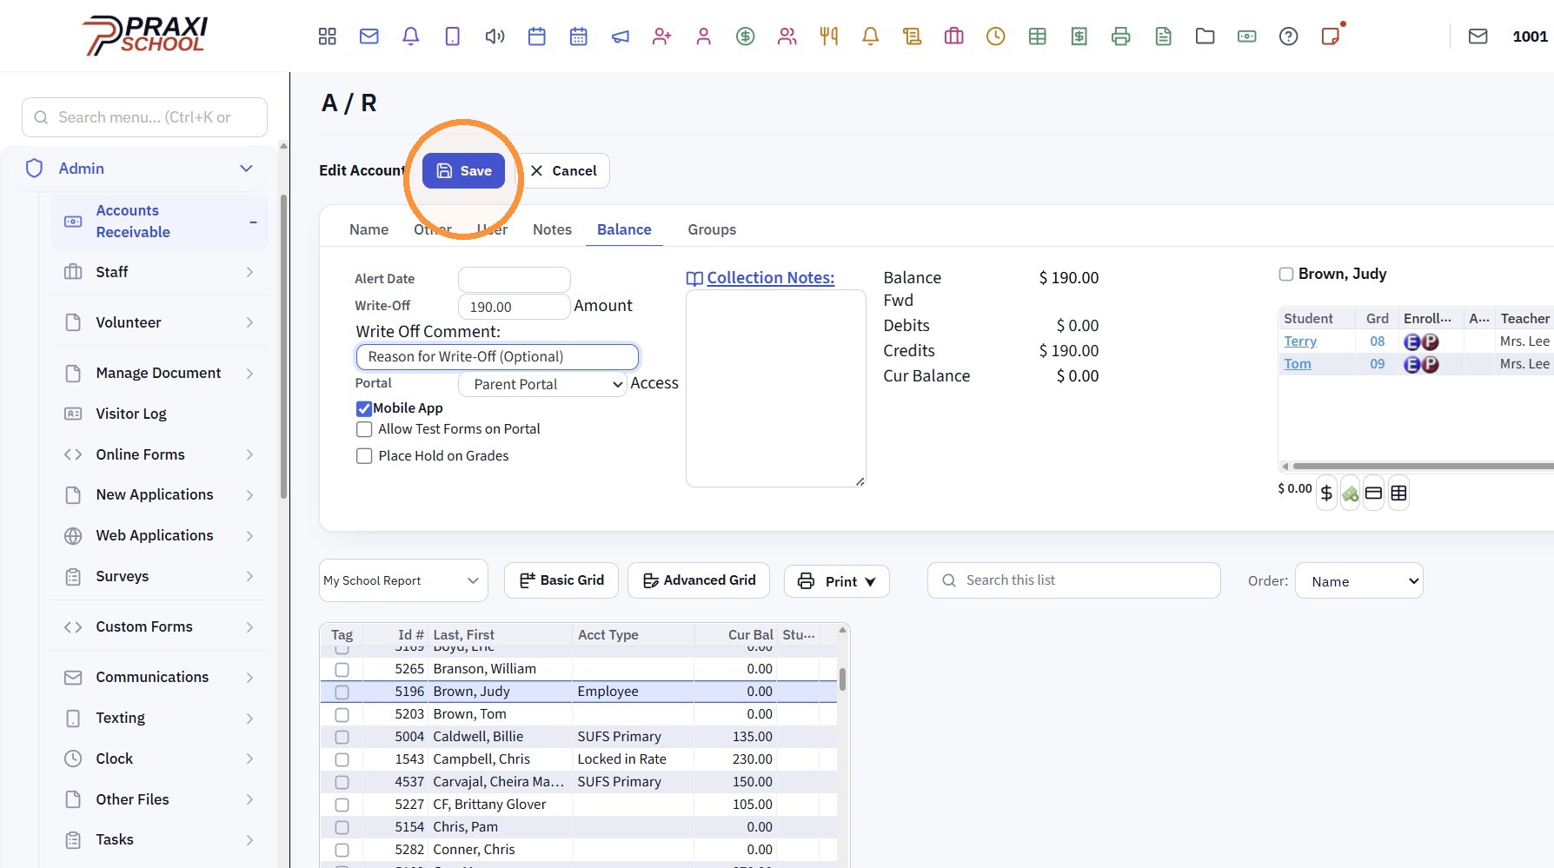Image resolution: width=1554 pixels, height=868 pixels.
Task: Click the purple bell icon in top toolbar
Action: coord(411,36)
